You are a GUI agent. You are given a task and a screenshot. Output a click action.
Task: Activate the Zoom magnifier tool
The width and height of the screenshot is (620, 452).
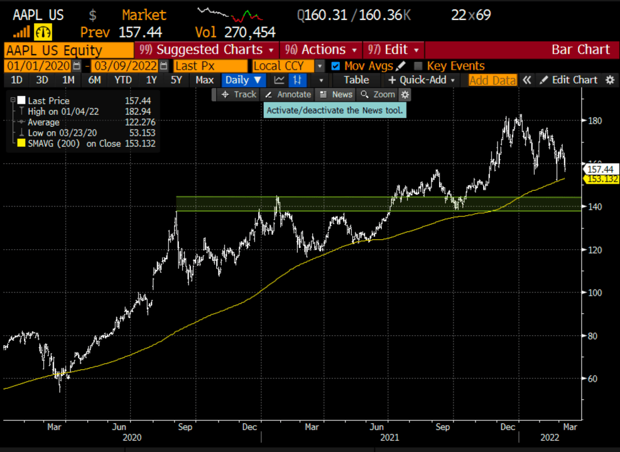(x=378, y=95)
